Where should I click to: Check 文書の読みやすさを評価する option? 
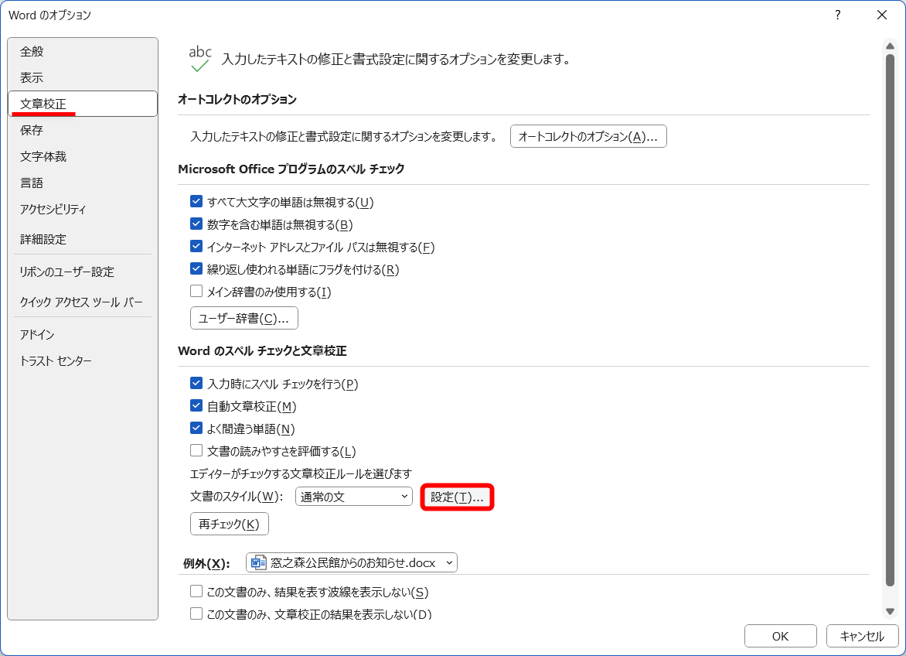pos(196,450)
